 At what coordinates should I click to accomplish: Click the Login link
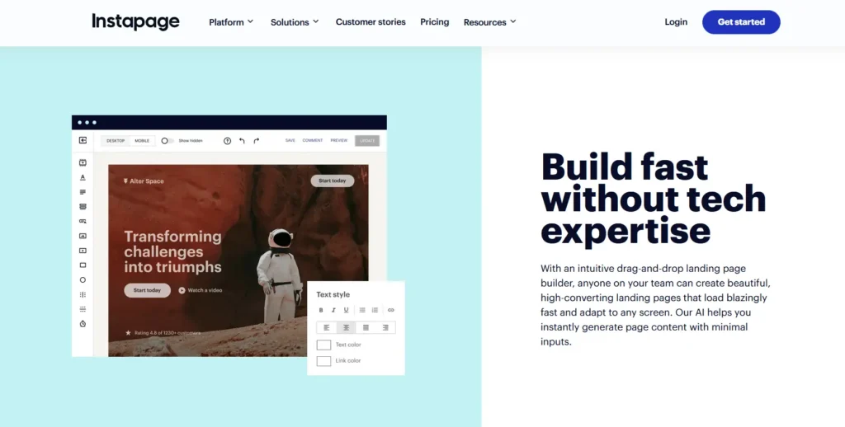(675, 22)
